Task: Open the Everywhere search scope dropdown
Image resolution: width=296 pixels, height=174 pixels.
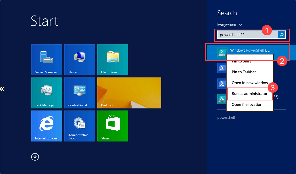Action: [229, 25]
